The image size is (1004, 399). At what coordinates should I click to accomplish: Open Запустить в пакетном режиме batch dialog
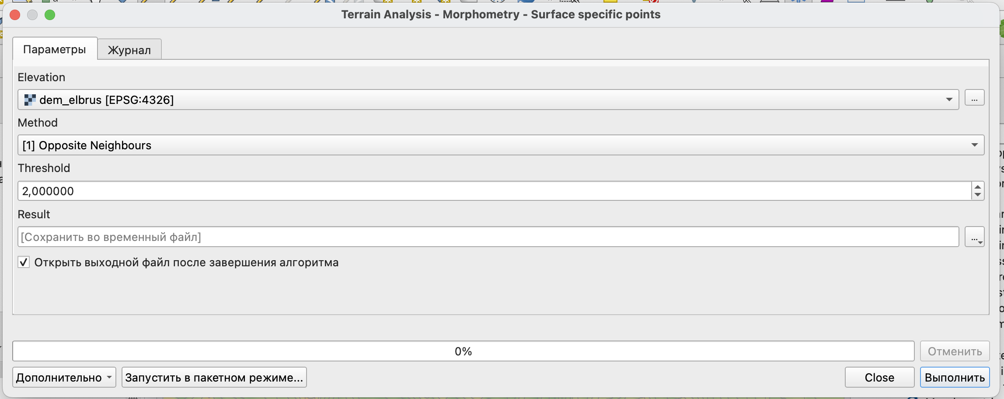click(x=214, y=377)
